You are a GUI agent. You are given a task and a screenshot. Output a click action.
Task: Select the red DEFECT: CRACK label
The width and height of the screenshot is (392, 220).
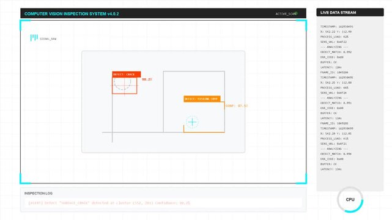tap(127, 75)
